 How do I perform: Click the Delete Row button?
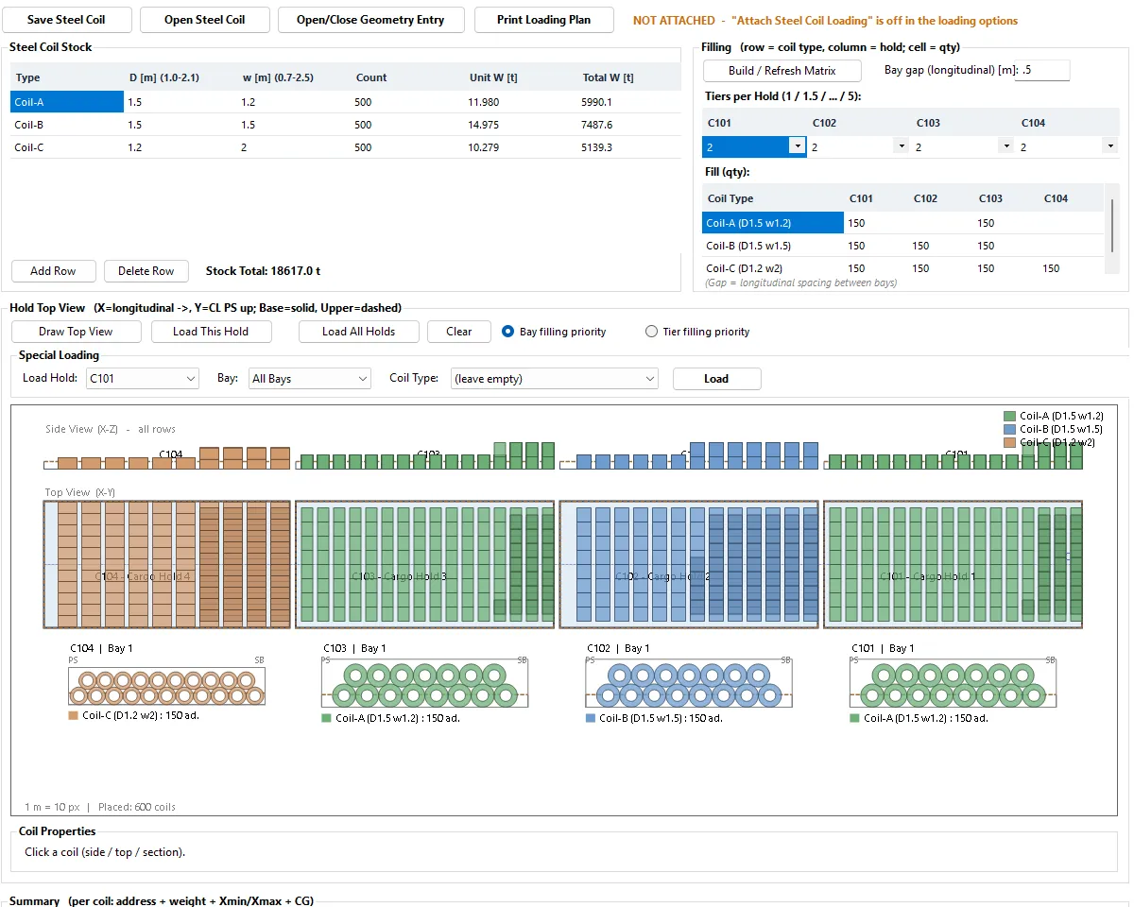click(x=146, y=271)
